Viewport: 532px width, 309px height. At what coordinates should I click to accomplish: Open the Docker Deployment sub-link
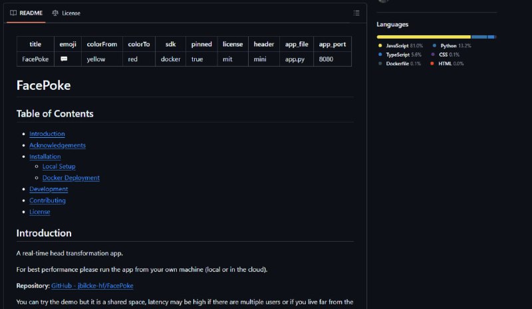coord(71,177)
